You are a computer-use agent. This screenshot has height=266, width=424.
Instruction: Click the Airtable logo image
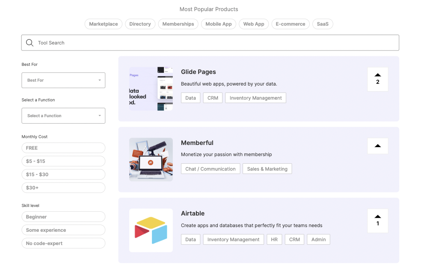click(151, 231)
